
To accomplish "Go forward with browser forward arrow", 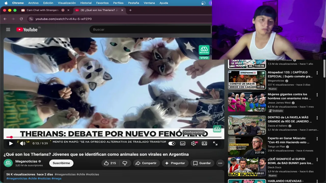I will (x=13, y=19).
